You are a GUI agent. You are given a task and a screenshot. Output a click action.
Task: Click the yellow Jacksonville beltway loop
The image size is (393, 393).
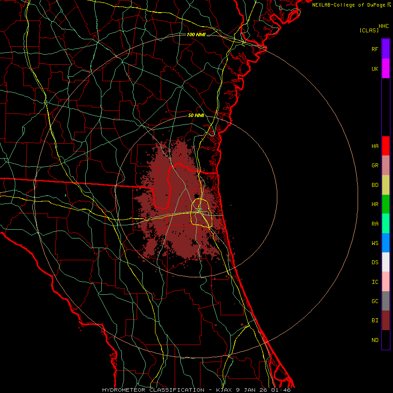(201, 213)
